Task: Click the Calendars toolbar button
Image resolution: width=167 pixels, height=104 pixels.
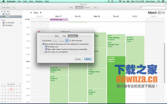Action: 6,7
